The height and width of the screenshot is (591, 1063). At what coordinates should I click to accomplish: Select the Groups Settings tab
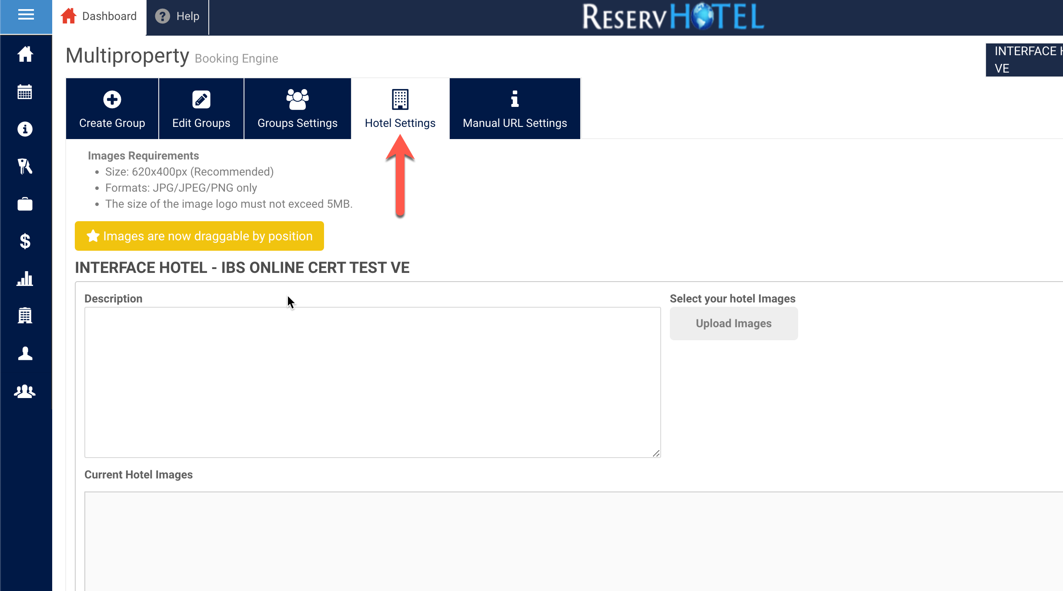point(298,109)
